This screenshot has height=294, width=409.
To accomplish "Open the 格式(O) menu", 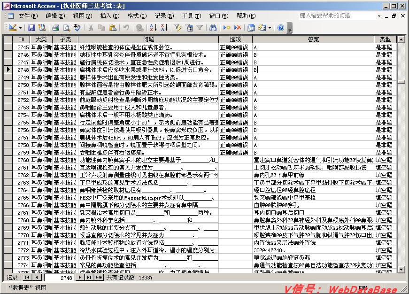I will tap(137, 16).
